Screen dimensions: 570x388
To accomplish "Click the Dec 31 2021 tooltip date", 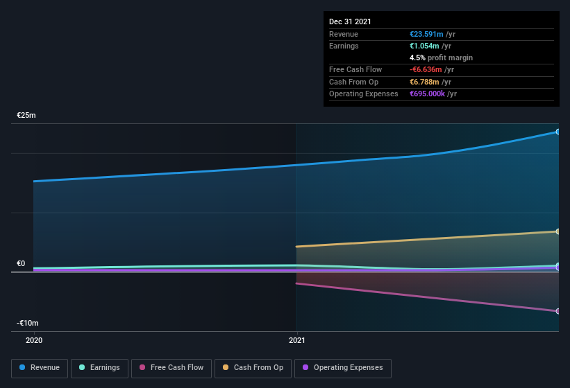I will (x=350, y=21).
